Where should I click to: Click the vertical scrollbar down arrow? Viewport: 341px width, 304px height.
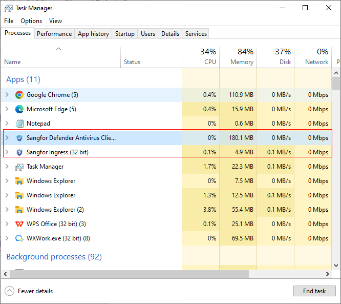pyautogui.click(x=336, y=266)
